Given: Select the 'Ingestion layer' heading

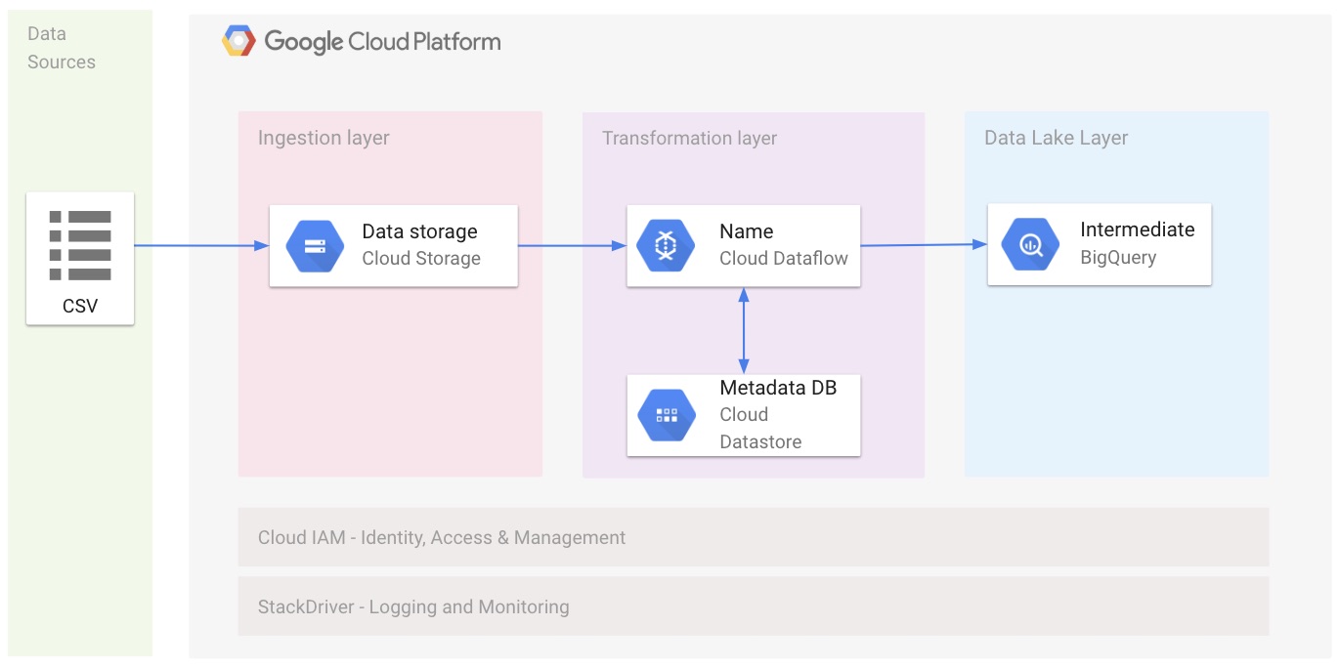Looking at the screenshot, I should tap(324, 138).
